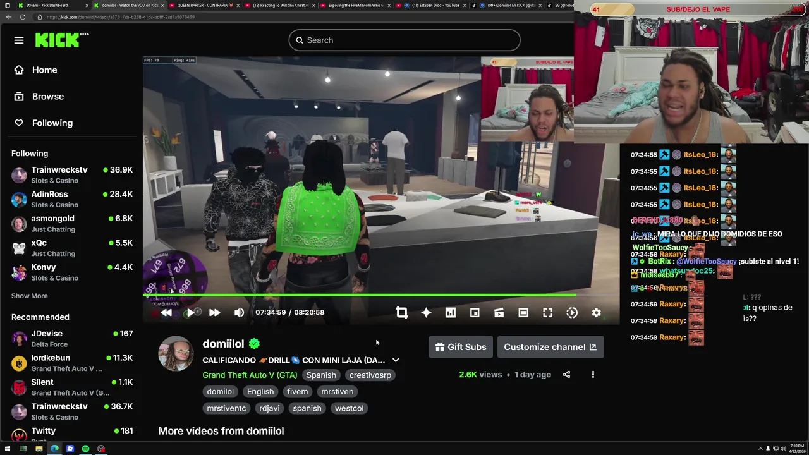Select the English tag
Screen dimensions: 809x455
260,392
